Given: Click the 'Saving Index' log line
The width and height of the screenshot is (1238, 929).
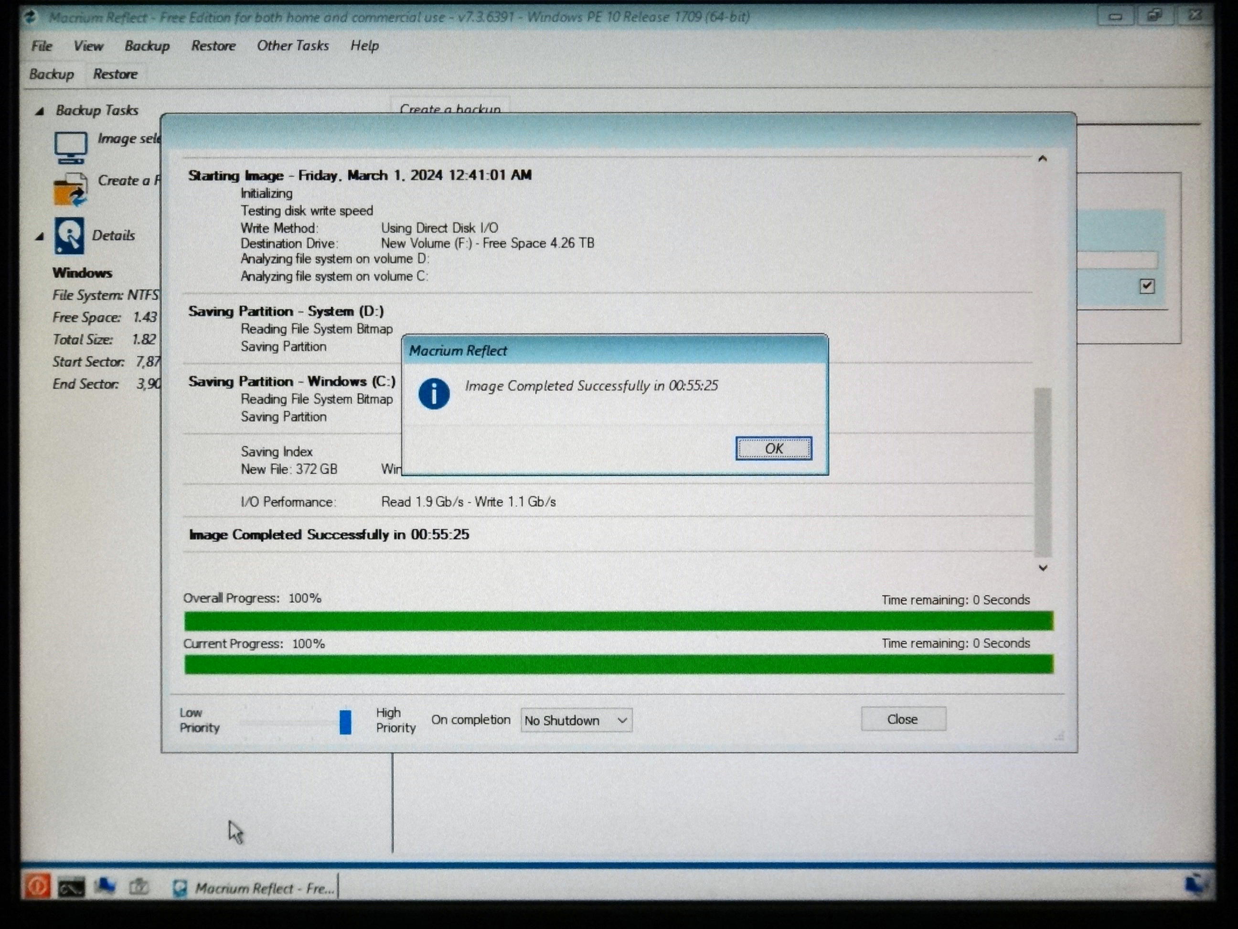Looking at the screenshot, I should tap(277, 452).
